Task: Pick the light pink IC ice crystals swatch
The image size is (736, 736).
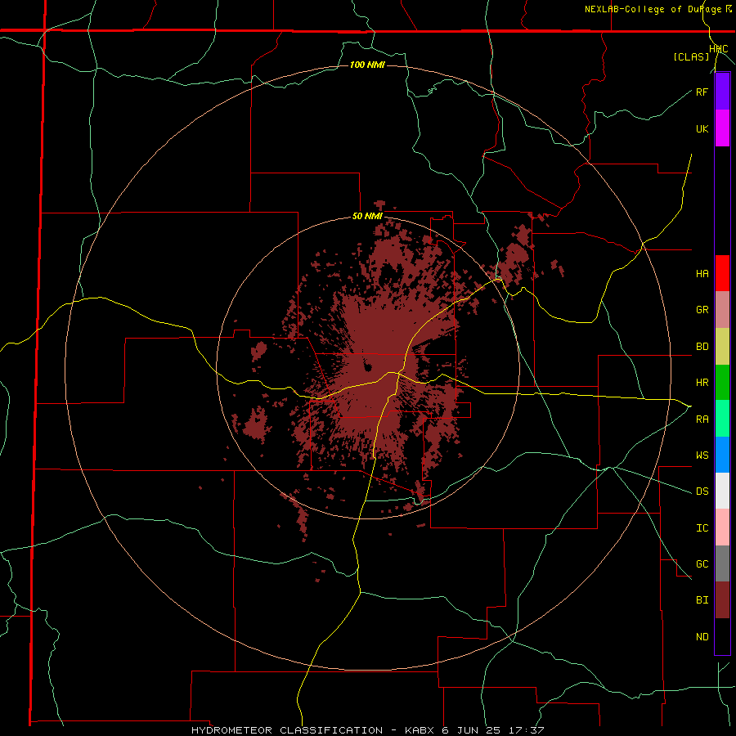Action: tap(722, 527)
